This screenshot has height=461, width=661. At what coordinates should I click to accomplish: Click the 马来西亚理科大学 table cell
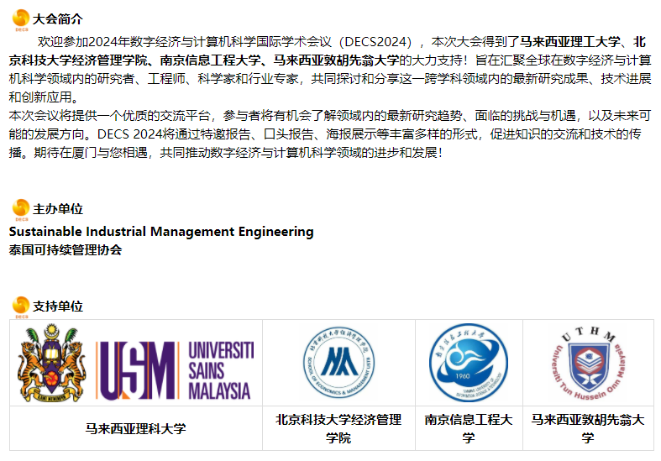point(136,428)
